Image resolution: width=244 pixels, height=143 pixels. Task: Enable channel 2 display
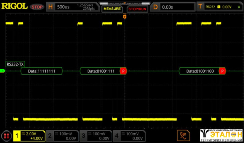(62, 136)
